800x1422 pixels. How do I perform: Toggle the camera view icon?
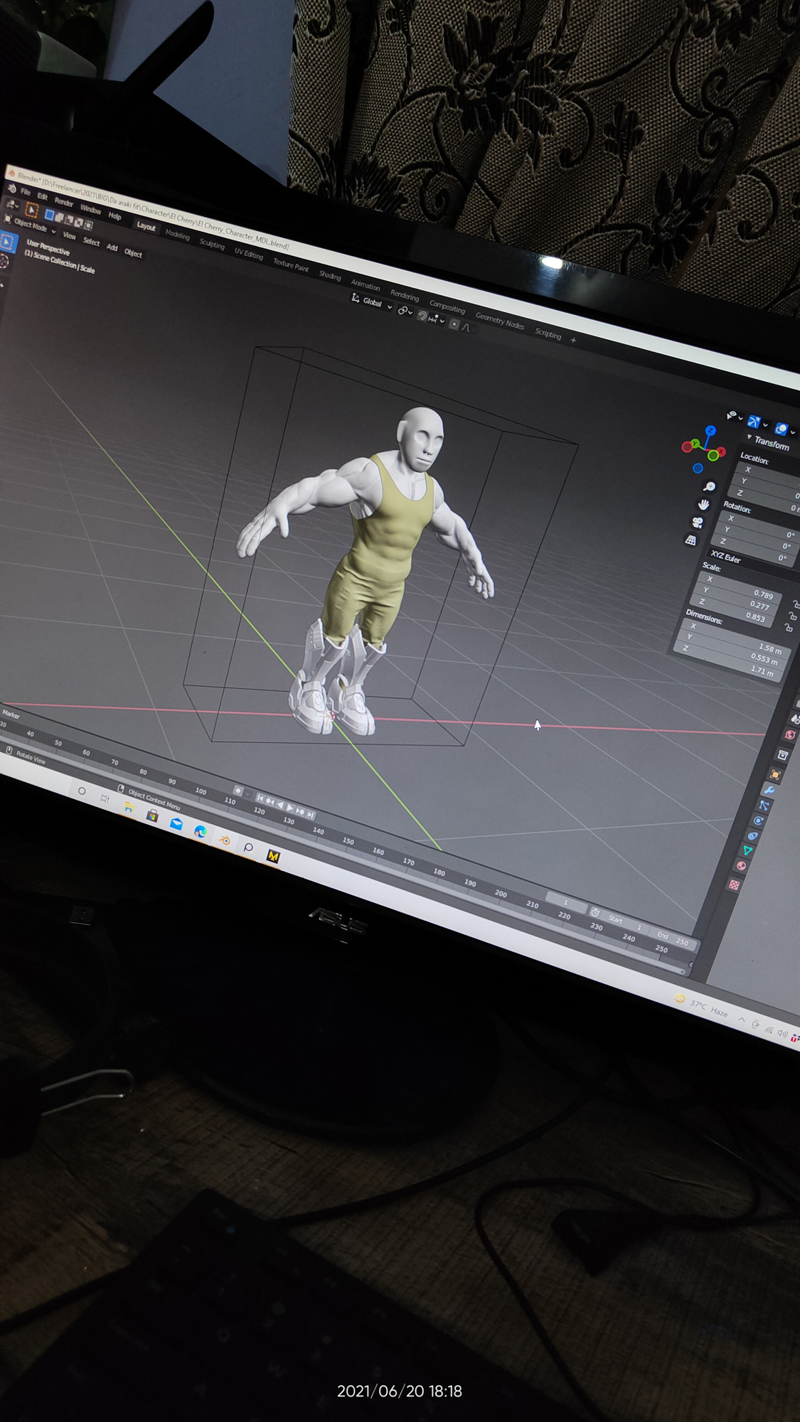click(698, 523)
